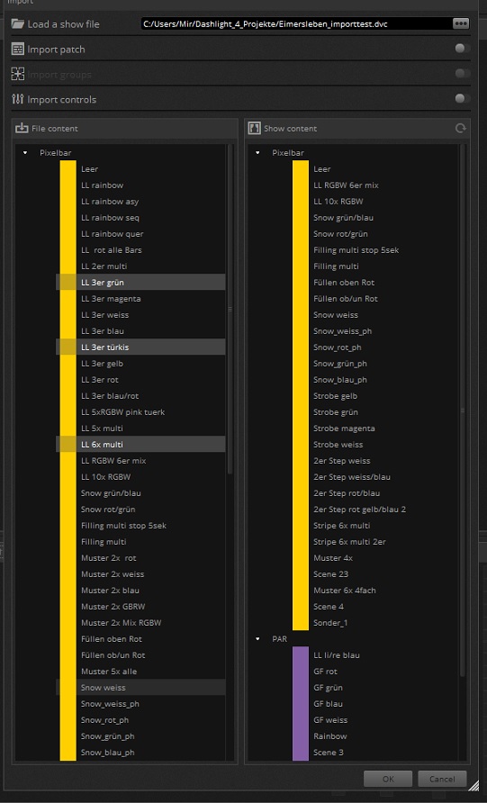Click the dialog resize grip corner

pos(474,786)
